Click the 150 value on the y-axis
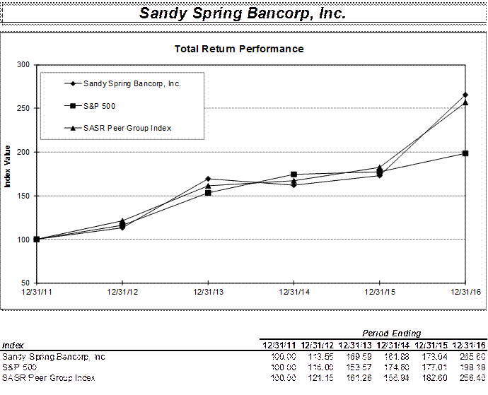 (x=24, y=196)
